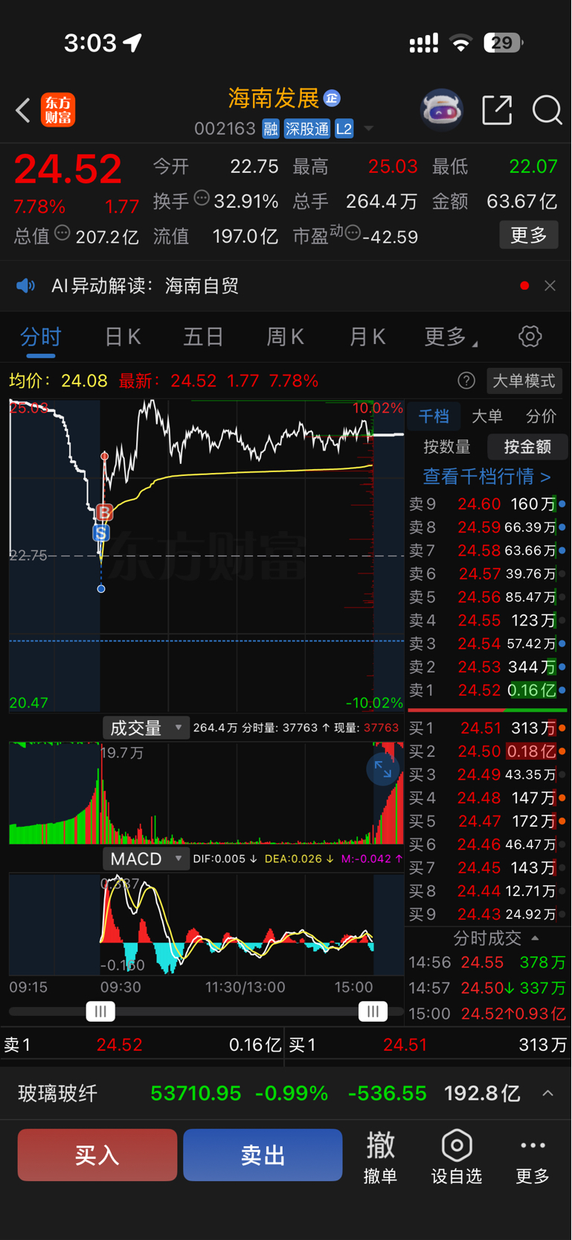Switch to the 分时 tab
Screen dimensions: 572x1240
[x=41, y=337]
